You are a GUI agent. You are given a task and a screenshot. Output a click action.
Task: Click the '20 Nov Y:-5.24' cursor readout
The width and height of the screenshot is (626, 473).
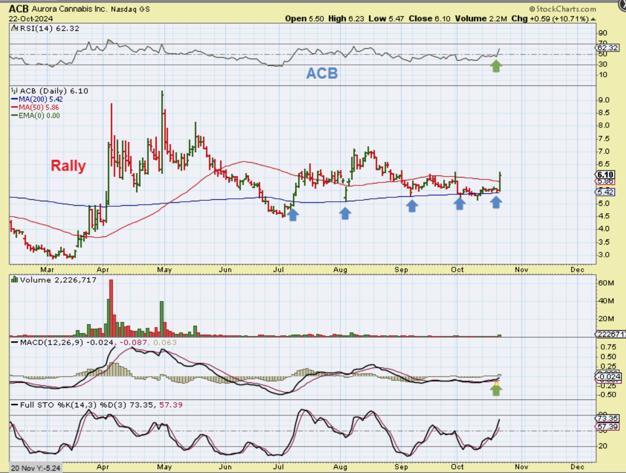tap(36, 468)
